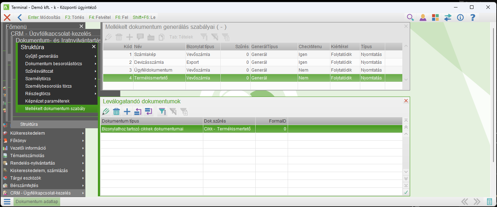Open the user profile icon

[x=423, y=17]
